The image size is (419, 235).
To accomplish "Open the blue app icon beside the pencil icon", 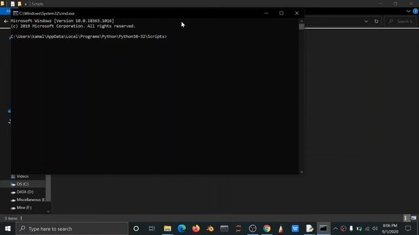I will 295,228.
